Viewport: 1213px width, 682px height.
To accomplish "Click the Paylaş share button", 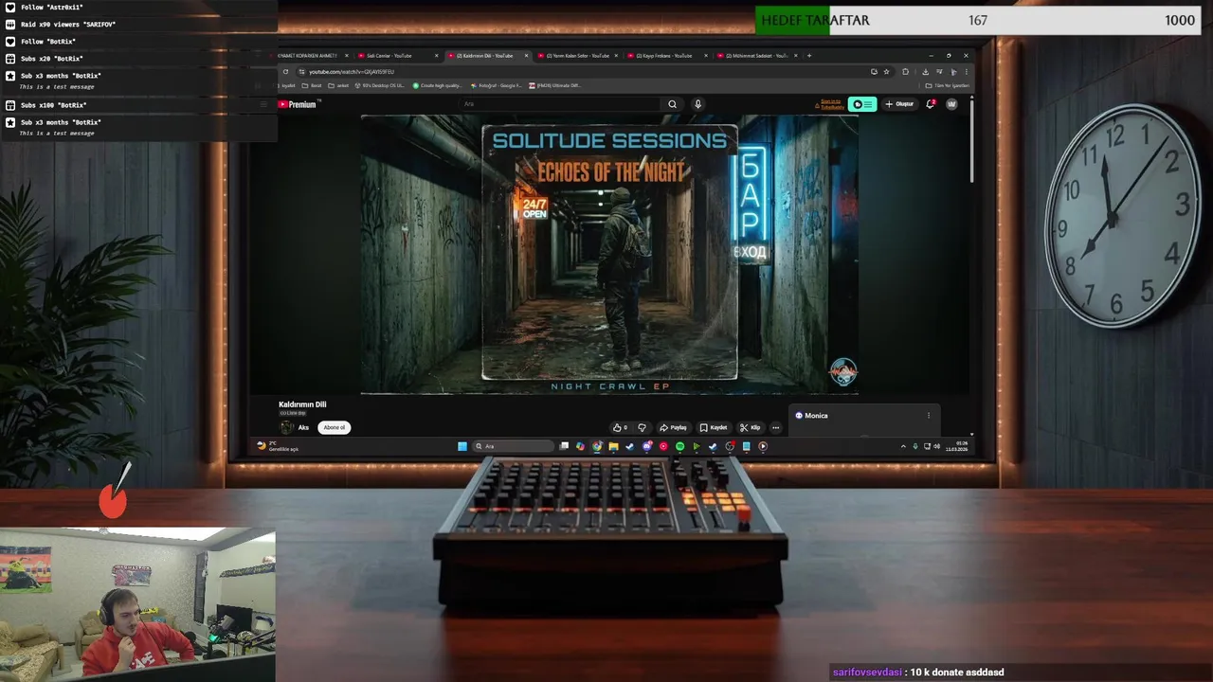I will tap(673, 427).
